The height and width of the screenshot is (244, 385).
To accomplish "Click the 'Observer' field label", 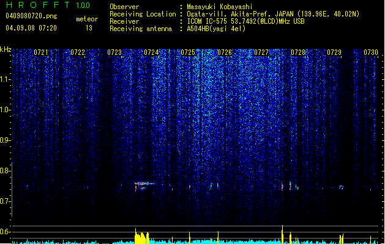I will (124, 7).
